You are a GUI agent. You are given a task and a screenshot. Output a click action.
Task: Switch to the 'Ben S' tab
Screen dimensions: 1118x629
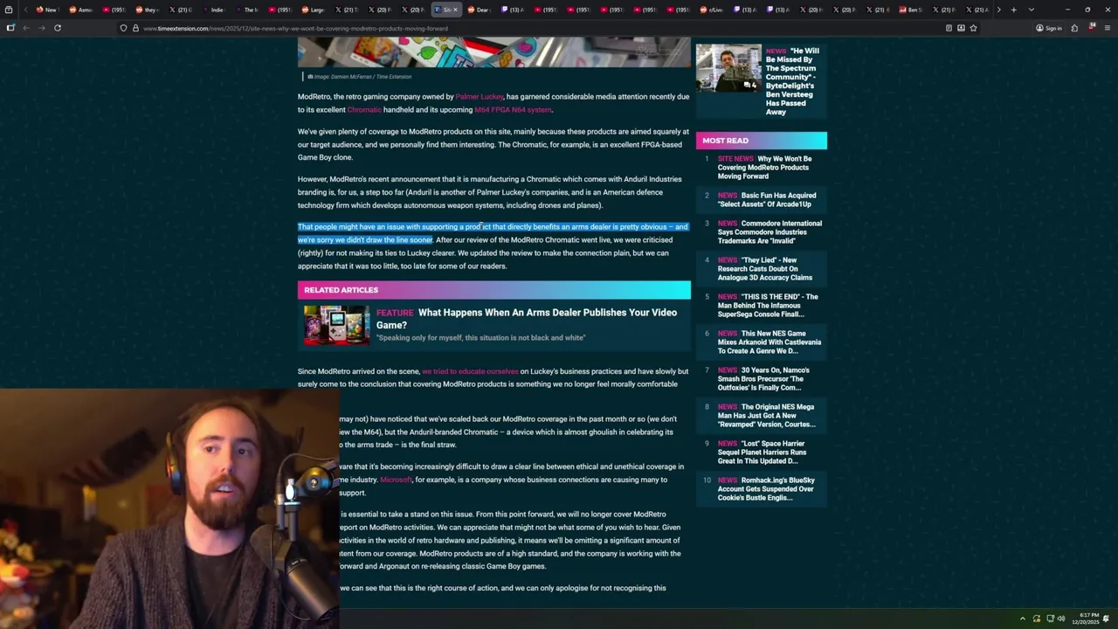point(910,10)
